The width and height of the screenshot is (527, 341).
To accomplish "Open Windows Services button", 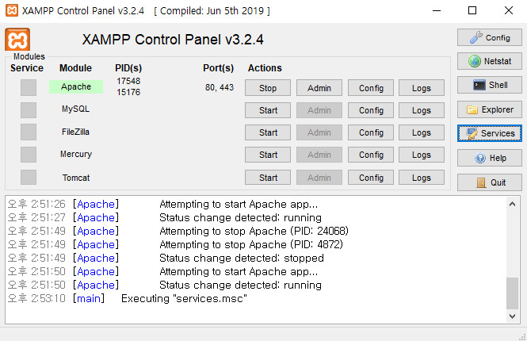I will [490, 133].
